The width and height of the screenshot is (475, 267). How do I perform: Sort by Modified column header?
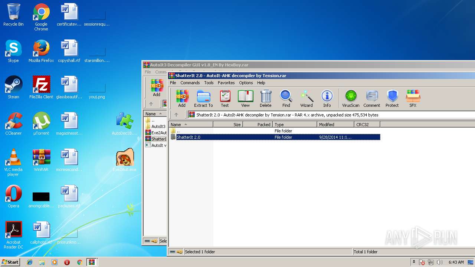(335, 125)
